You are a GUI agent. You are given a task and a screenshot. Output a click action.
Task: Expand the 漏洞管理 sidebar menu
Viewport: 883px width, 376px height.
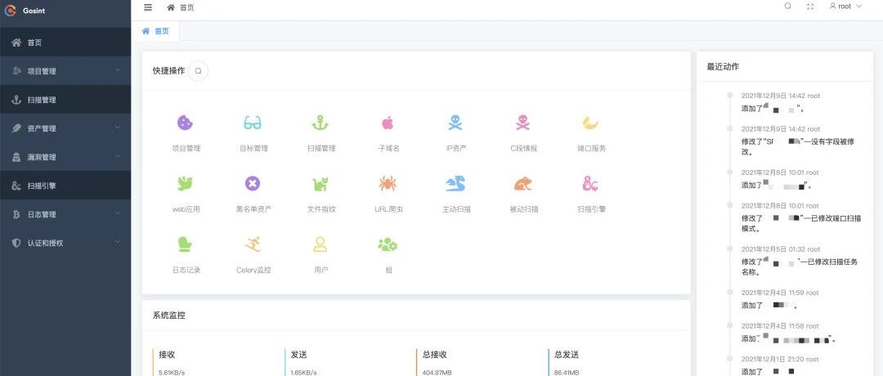point(65,157)
